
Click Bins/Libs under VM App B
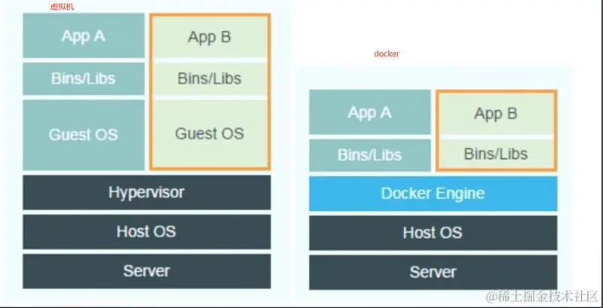(x=210, y=79)
